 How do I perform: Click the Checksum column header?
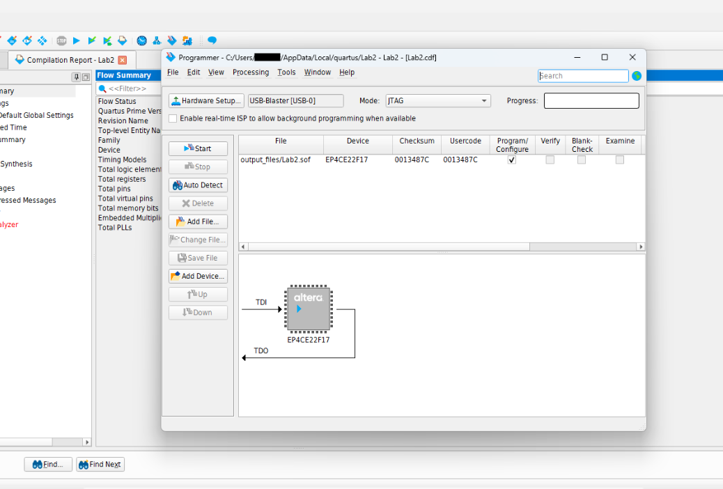417,145
